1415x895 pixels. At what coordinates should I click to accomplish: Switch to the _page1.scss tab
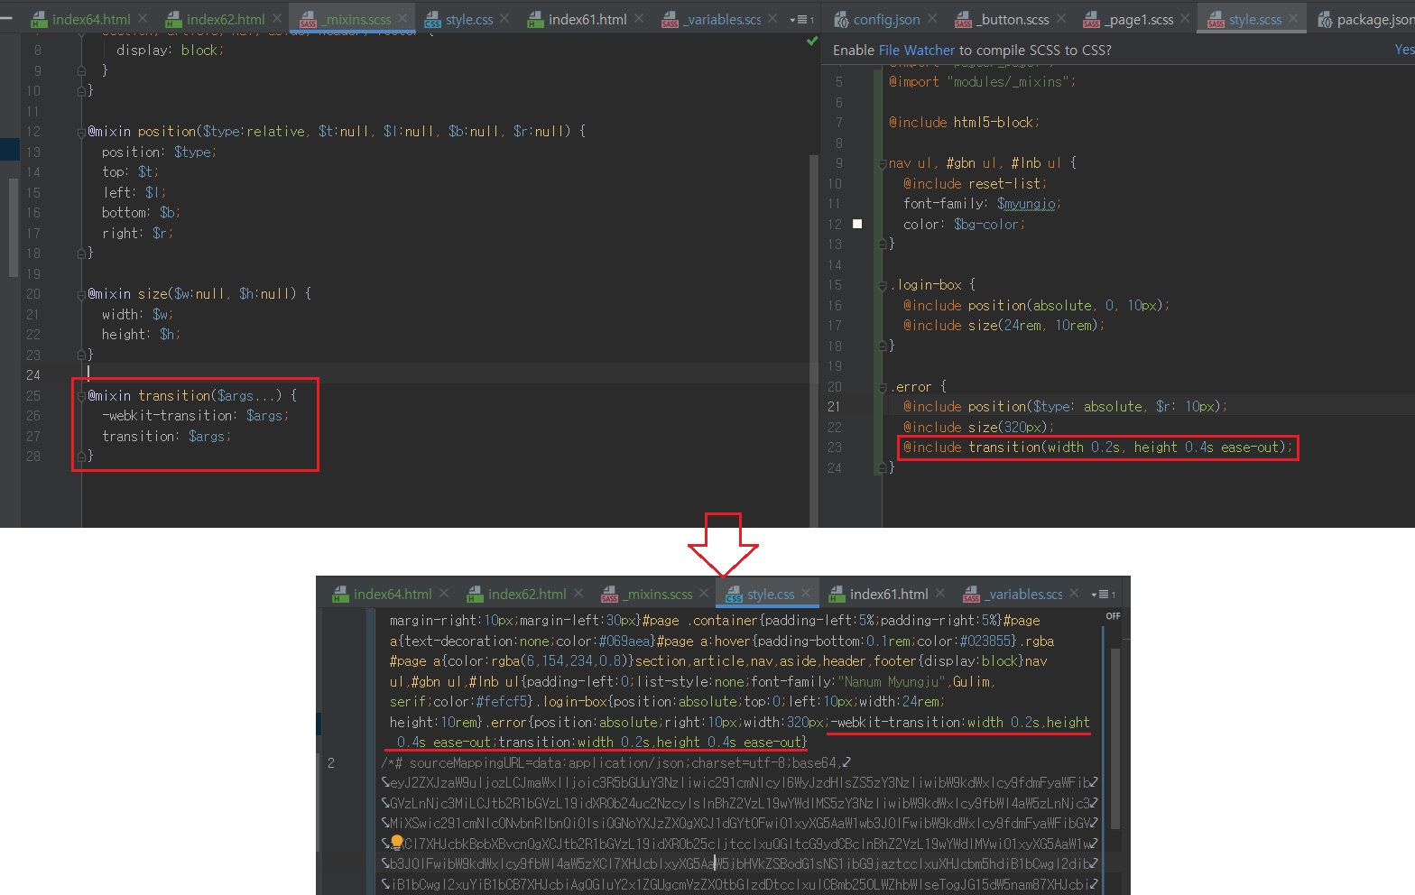click(x=1139, y=19)
